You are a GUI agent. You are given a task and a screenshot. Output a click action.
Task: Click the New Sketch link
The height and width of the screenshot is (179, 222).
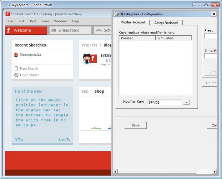tap(29, 69)
